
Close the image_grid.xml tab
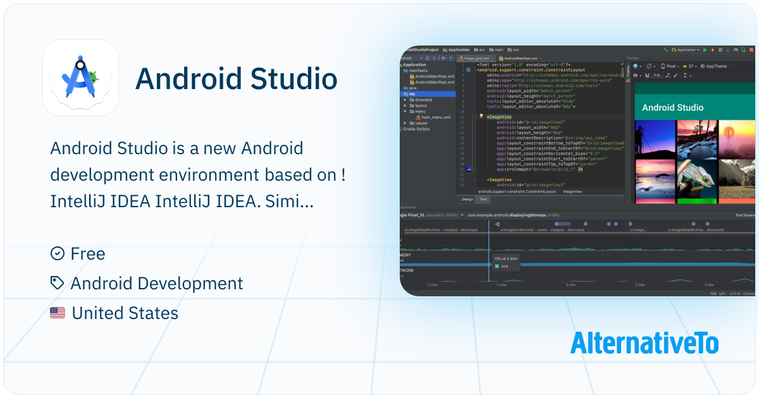pyautogui.click(x=492, y=58)
